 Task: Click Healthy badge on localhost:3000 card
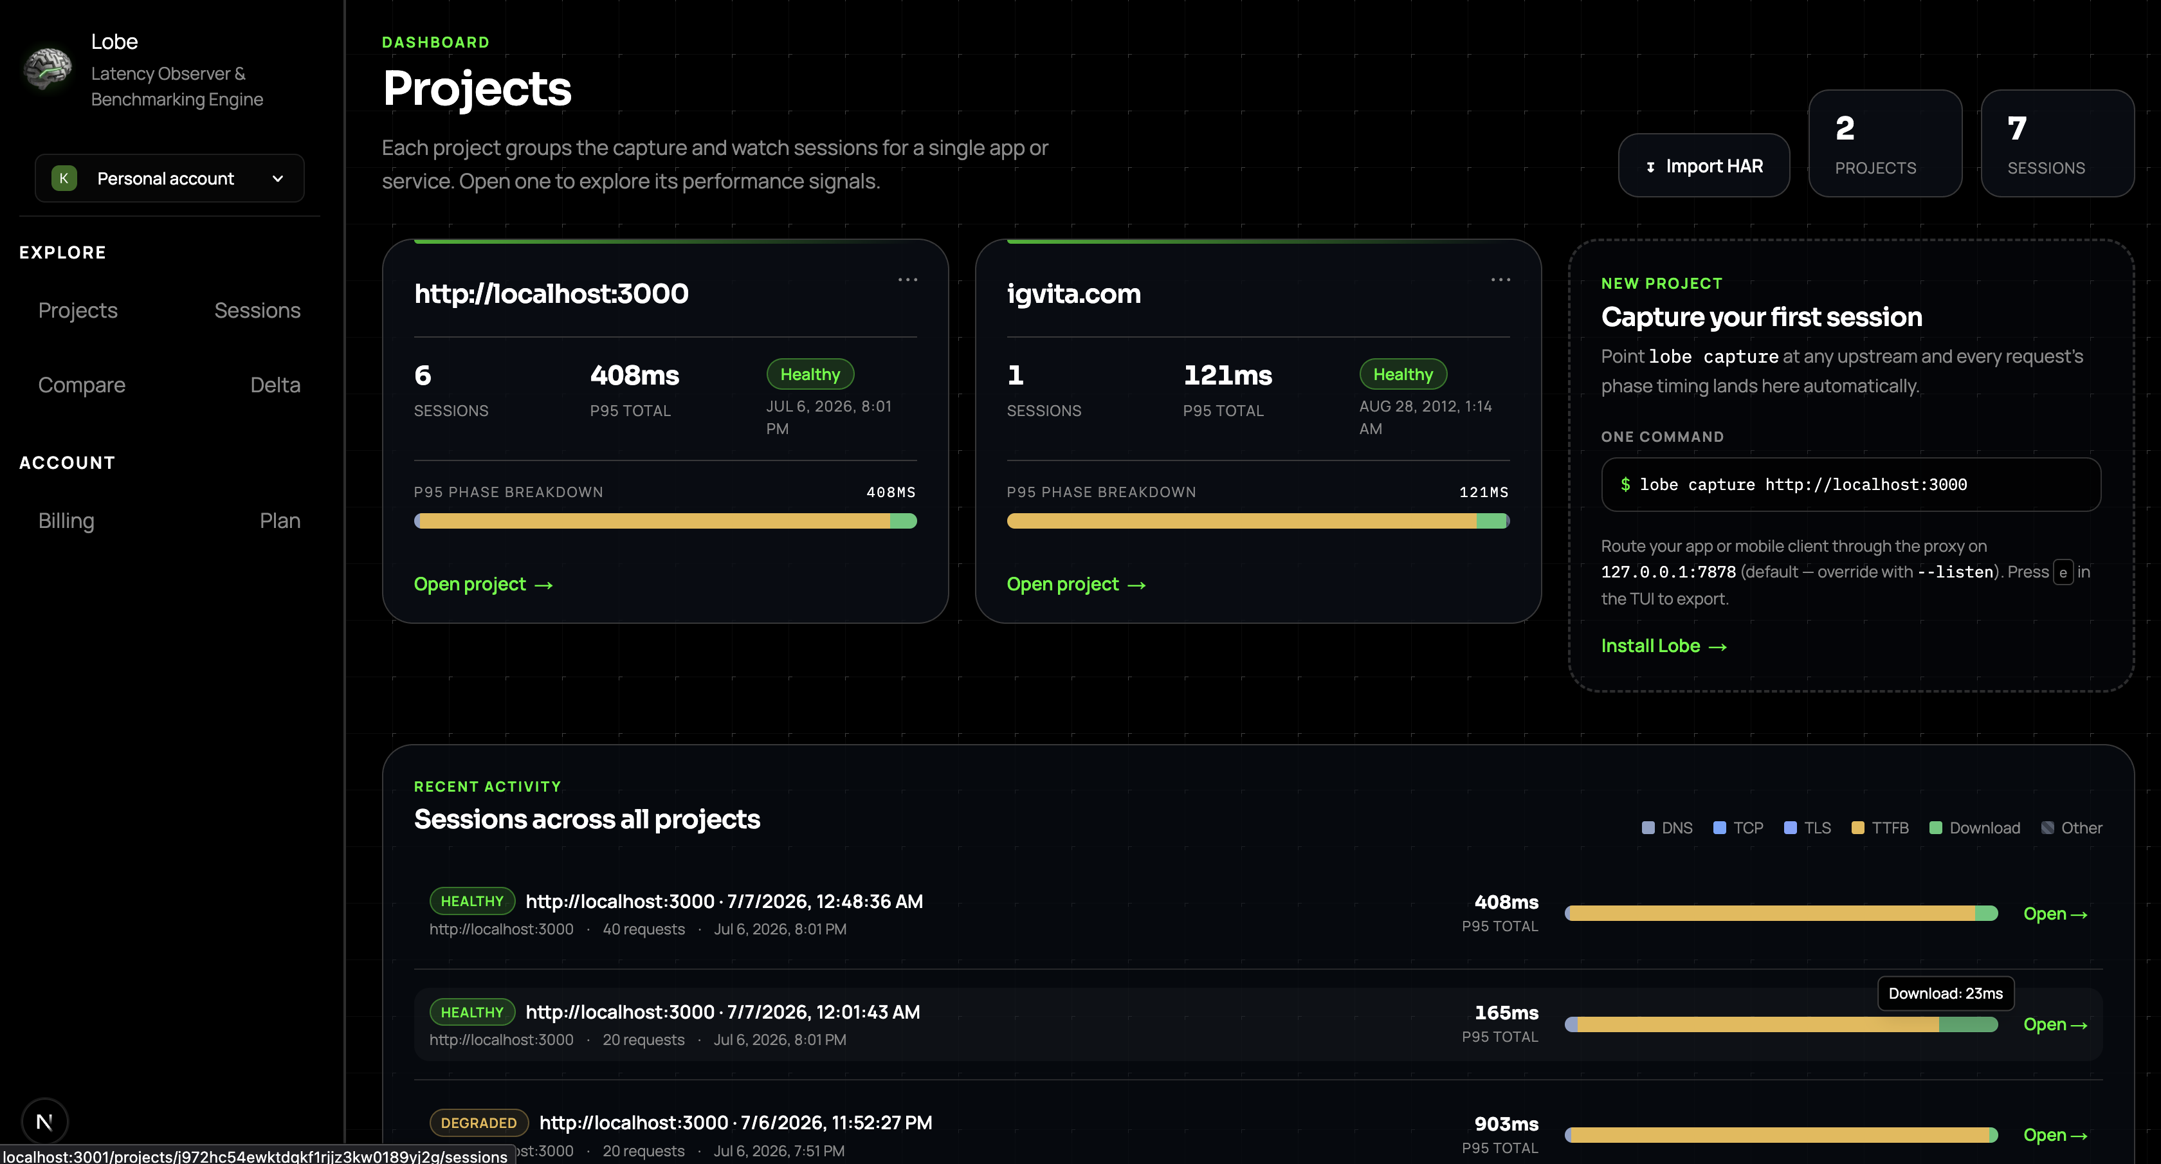(x=810, y=374)
